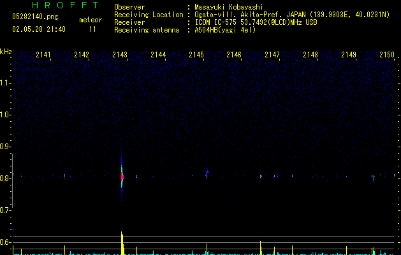Screen dimensions: 401x255
Task: Click the timestamp 02.05.28 21:40
Action: click(39, 29)
